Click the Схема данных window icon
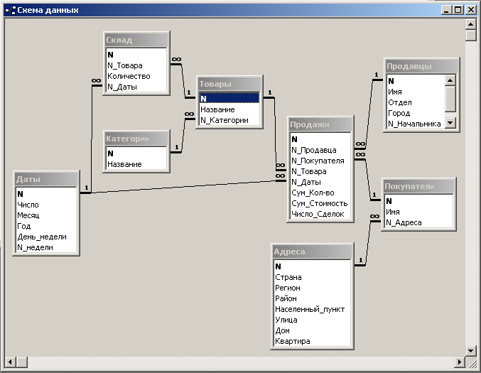Viewport: 481px width, 373px height. (11, 11)
